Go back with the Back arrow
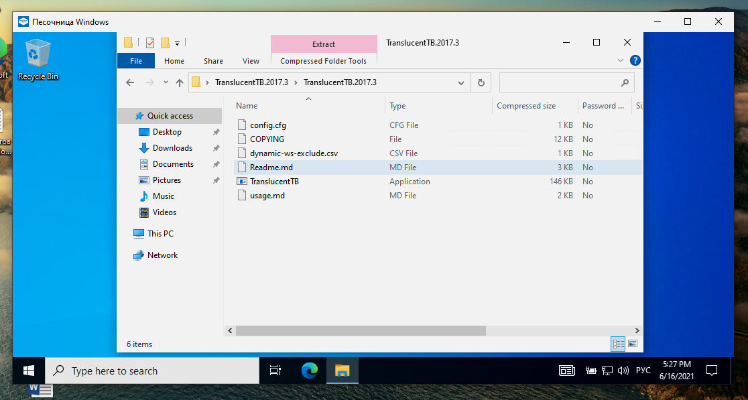 click(130, 82)
